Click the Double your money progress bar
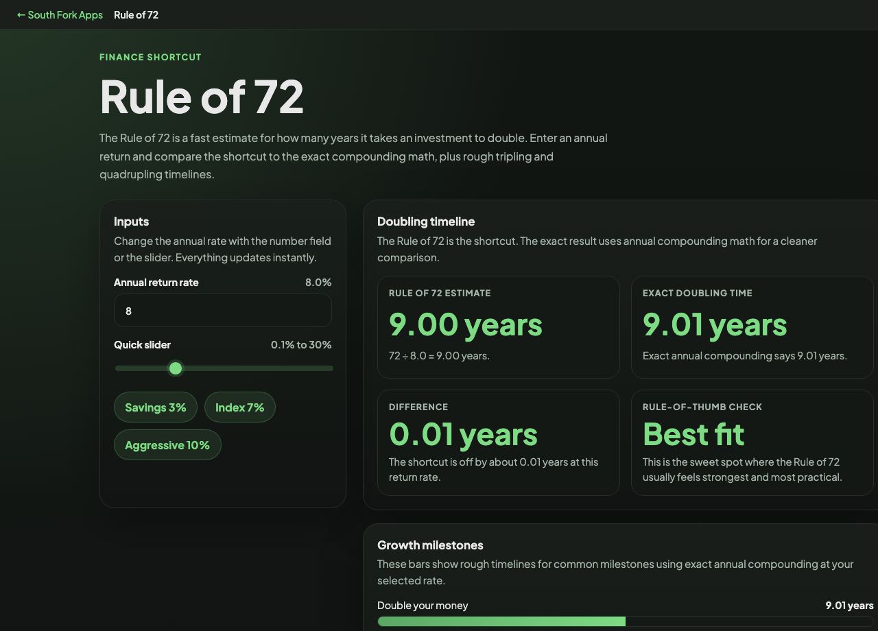878x631 pixels. [626, 621]
